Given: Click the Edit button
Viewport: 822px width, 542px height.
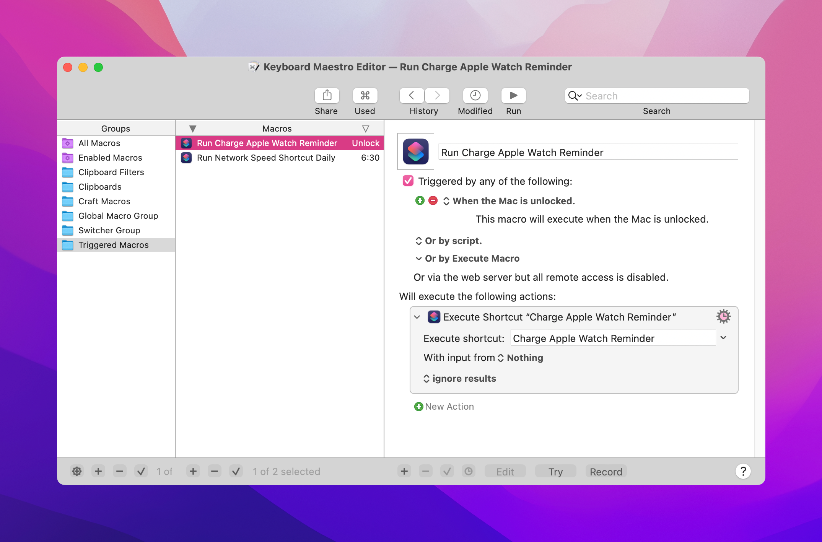Looking at the screenshot, I should pos(505,471).
